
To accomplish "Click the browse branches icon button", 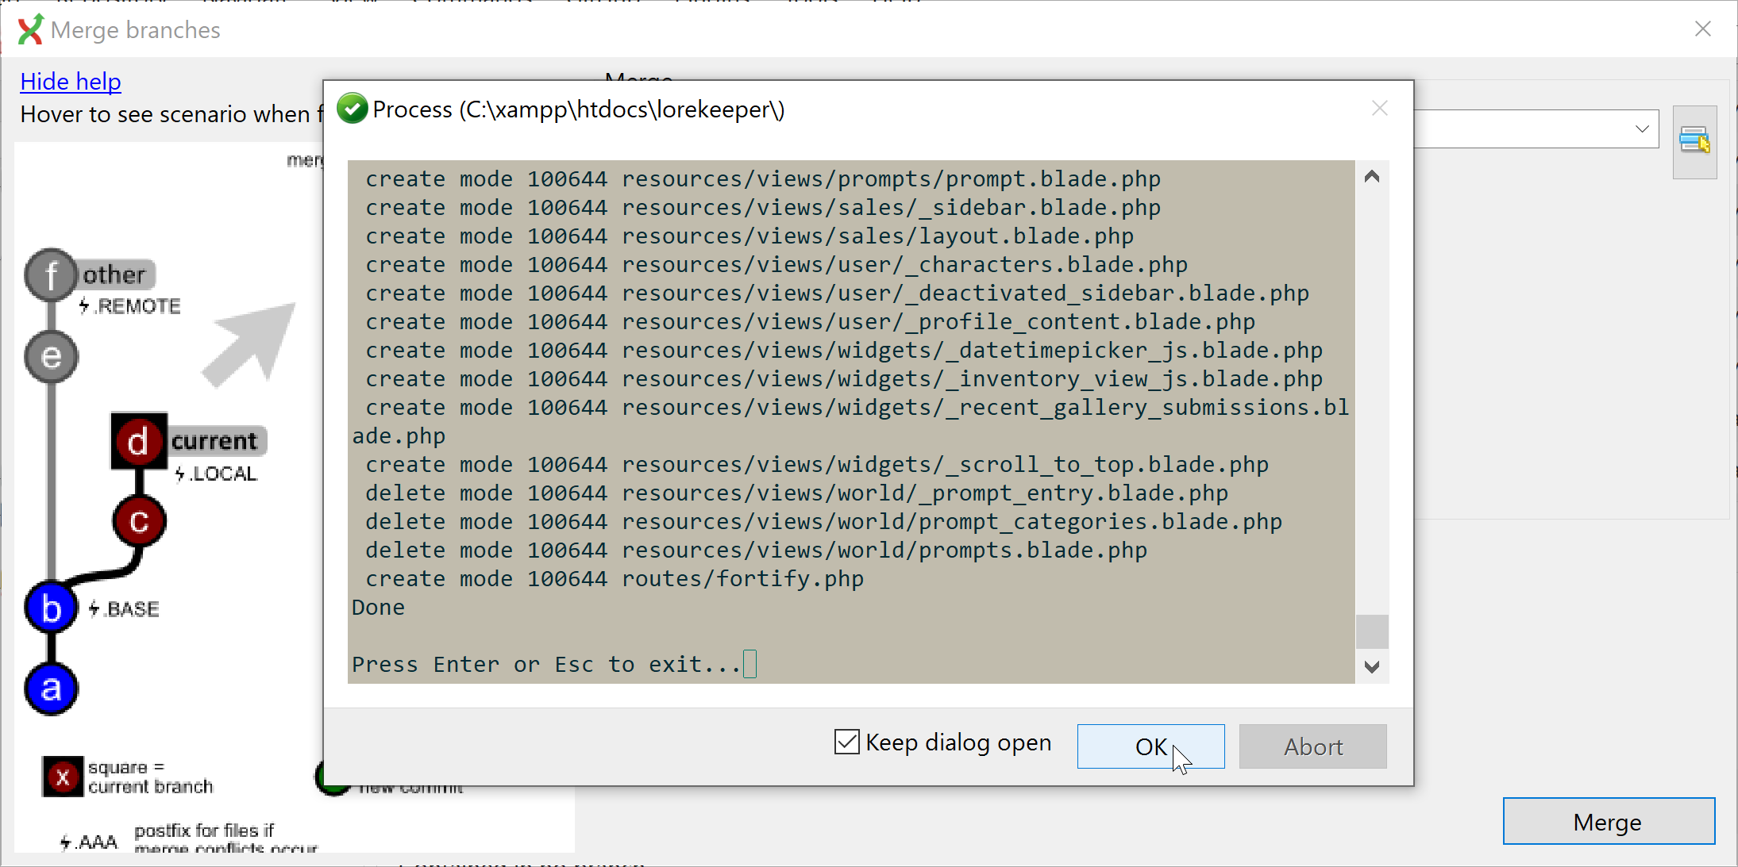I will point(1694,142).
